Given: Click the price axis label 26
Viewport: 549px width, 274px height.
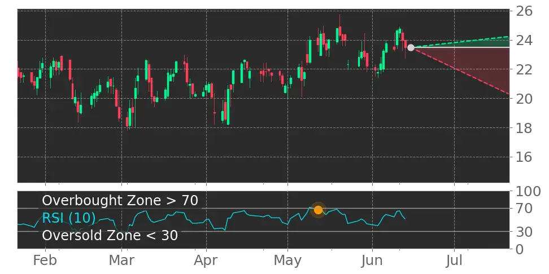Looking at the screenshot, I should tap(524, 11).
